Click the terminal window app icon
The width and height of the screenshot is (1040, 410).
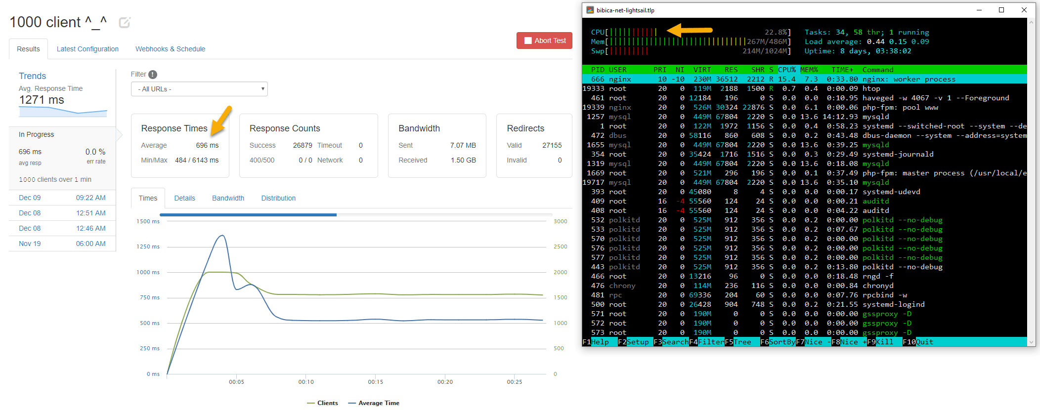click(590, 10)
